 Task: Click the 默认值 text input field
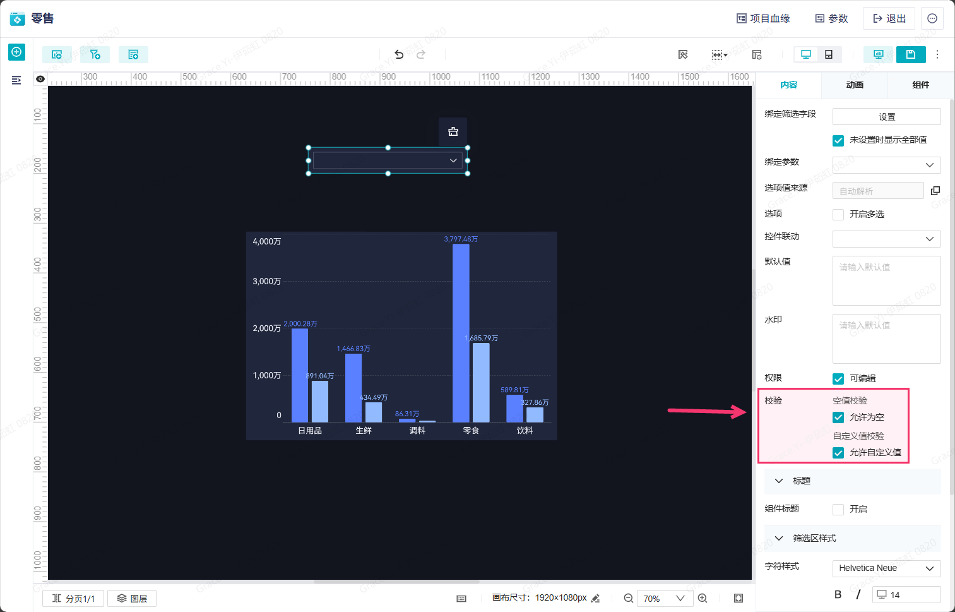click(886, 280)
